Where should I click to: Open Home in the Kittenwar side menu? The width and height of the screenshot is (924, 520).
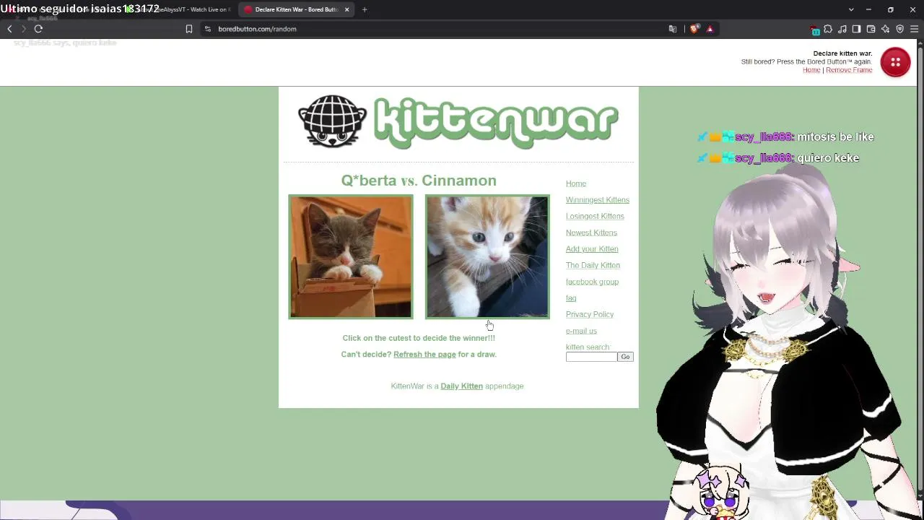click(x=576, y=183)
